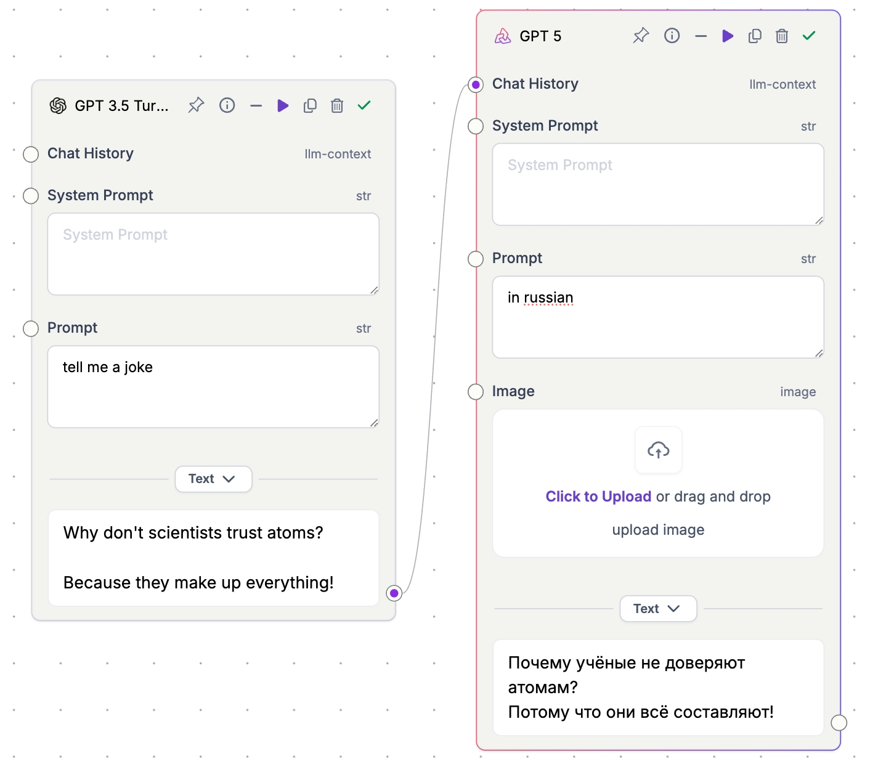Click the 'in russian' prompt field
Image resolution: width=870 pixels, height=764 pixels.
click(x=657, y=317)
